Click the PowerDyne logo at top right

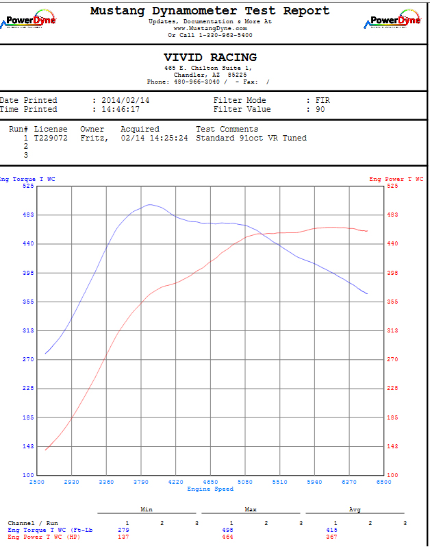[x=395, y=20]
